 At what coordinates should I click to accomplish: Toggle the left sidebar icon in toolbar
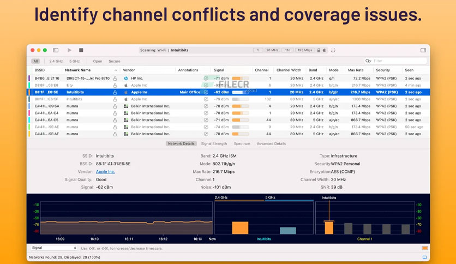tap(56, 50)
